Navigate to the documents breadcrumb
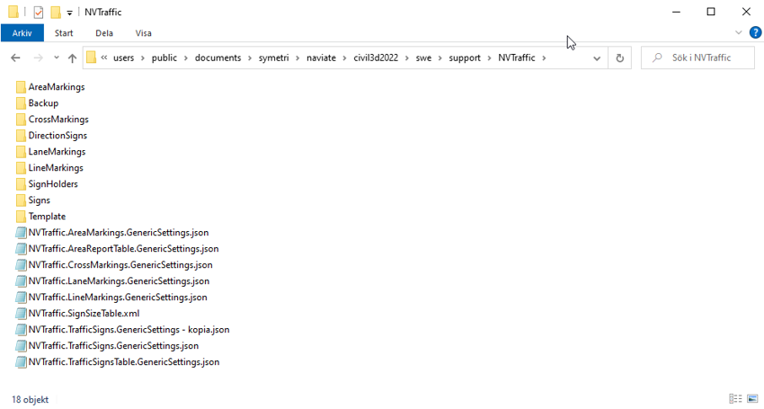 tap(218, 58)
